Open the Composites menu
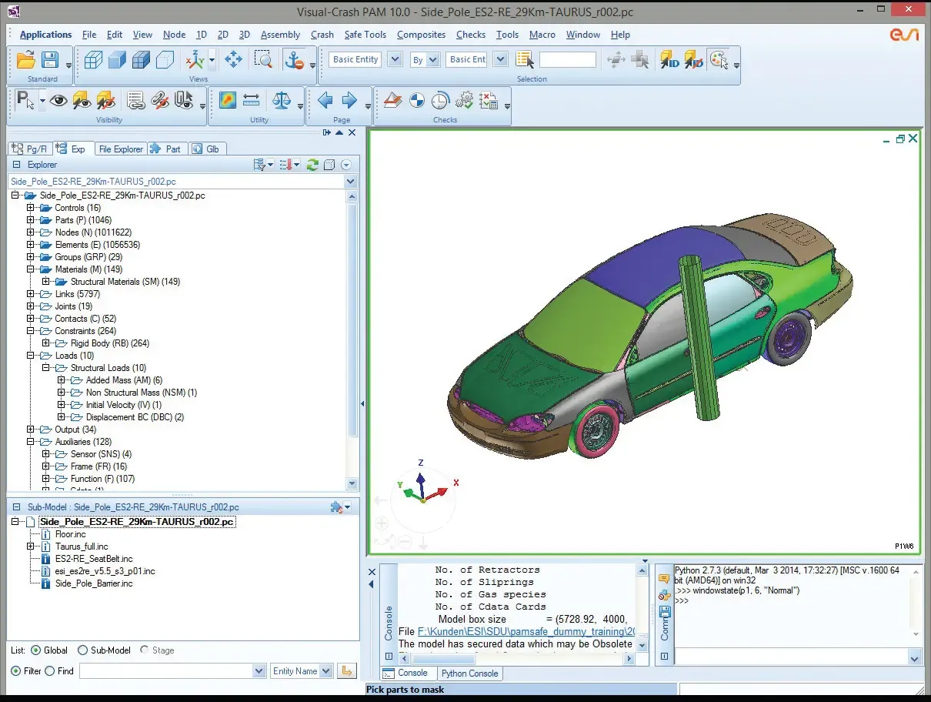The image size is (931, 702). 421,35
